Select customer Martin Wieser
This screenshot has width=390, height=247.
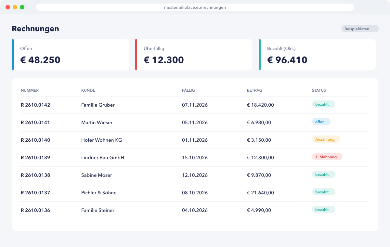97,123
